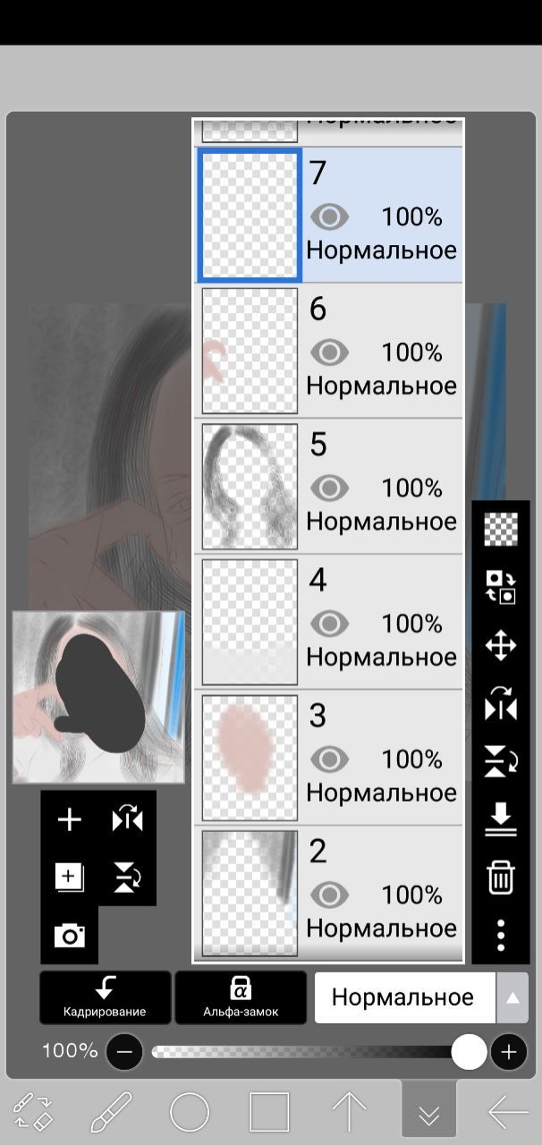This screenshot has width=542, height=1145.
Task: Select the brush tool in bottom bar
Action: (112, 1114)
